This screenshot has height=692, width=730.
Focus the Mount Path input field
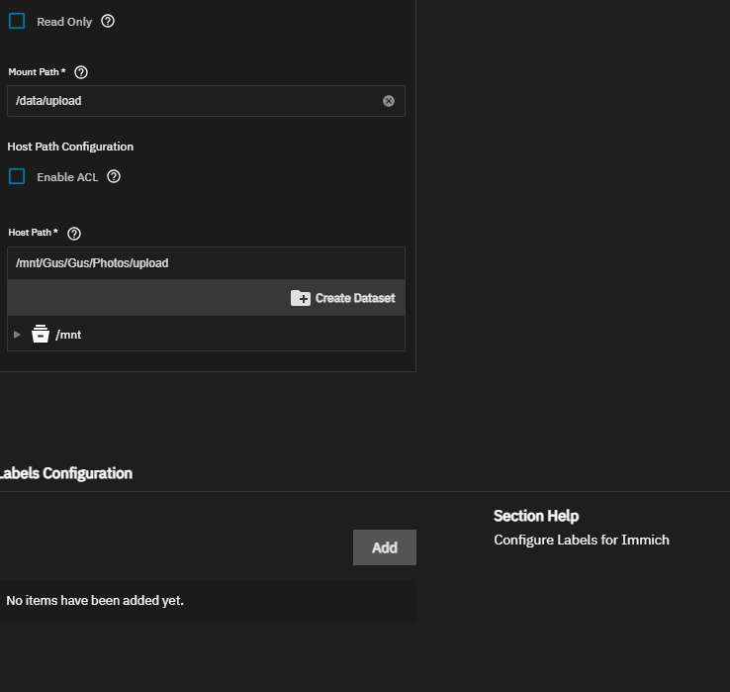click(x=193, y=101)
